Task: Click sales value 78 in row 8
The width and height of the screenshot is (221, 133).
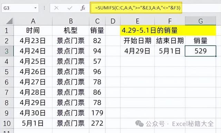Action: (97, 103)
